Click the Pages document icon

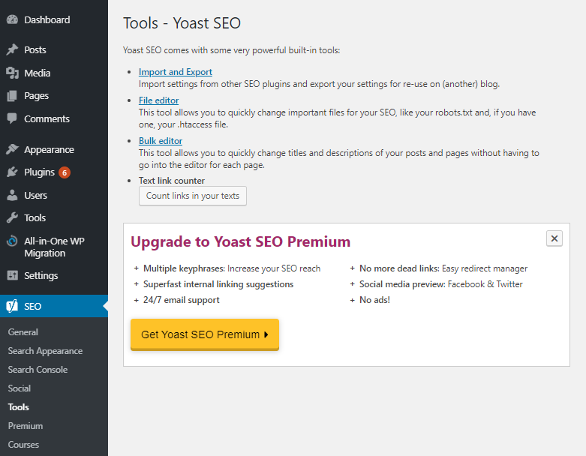[x=12, y=96]
